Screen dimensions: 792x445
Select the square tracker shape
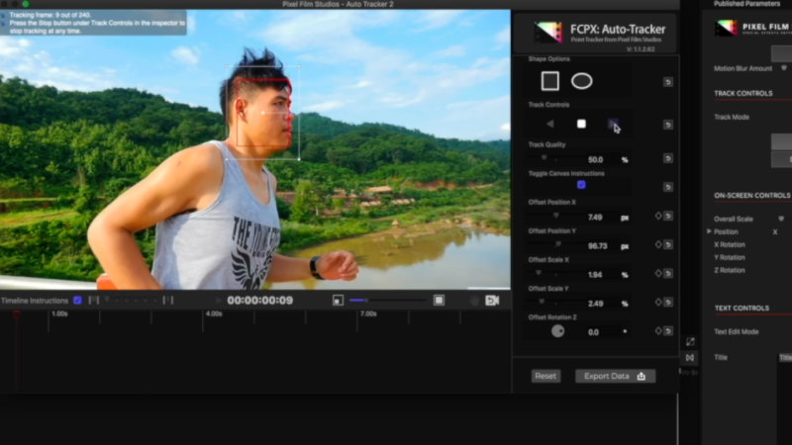point(549,81)
